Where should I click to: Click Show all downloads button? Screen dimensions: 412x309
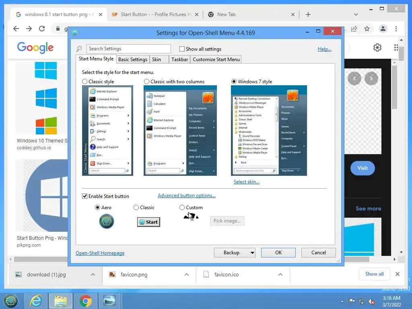[374, 274]
